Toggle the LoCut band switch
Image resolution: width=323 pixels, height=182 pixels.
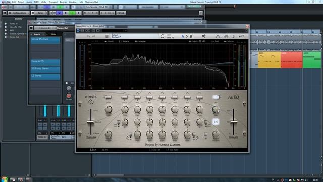125,97
